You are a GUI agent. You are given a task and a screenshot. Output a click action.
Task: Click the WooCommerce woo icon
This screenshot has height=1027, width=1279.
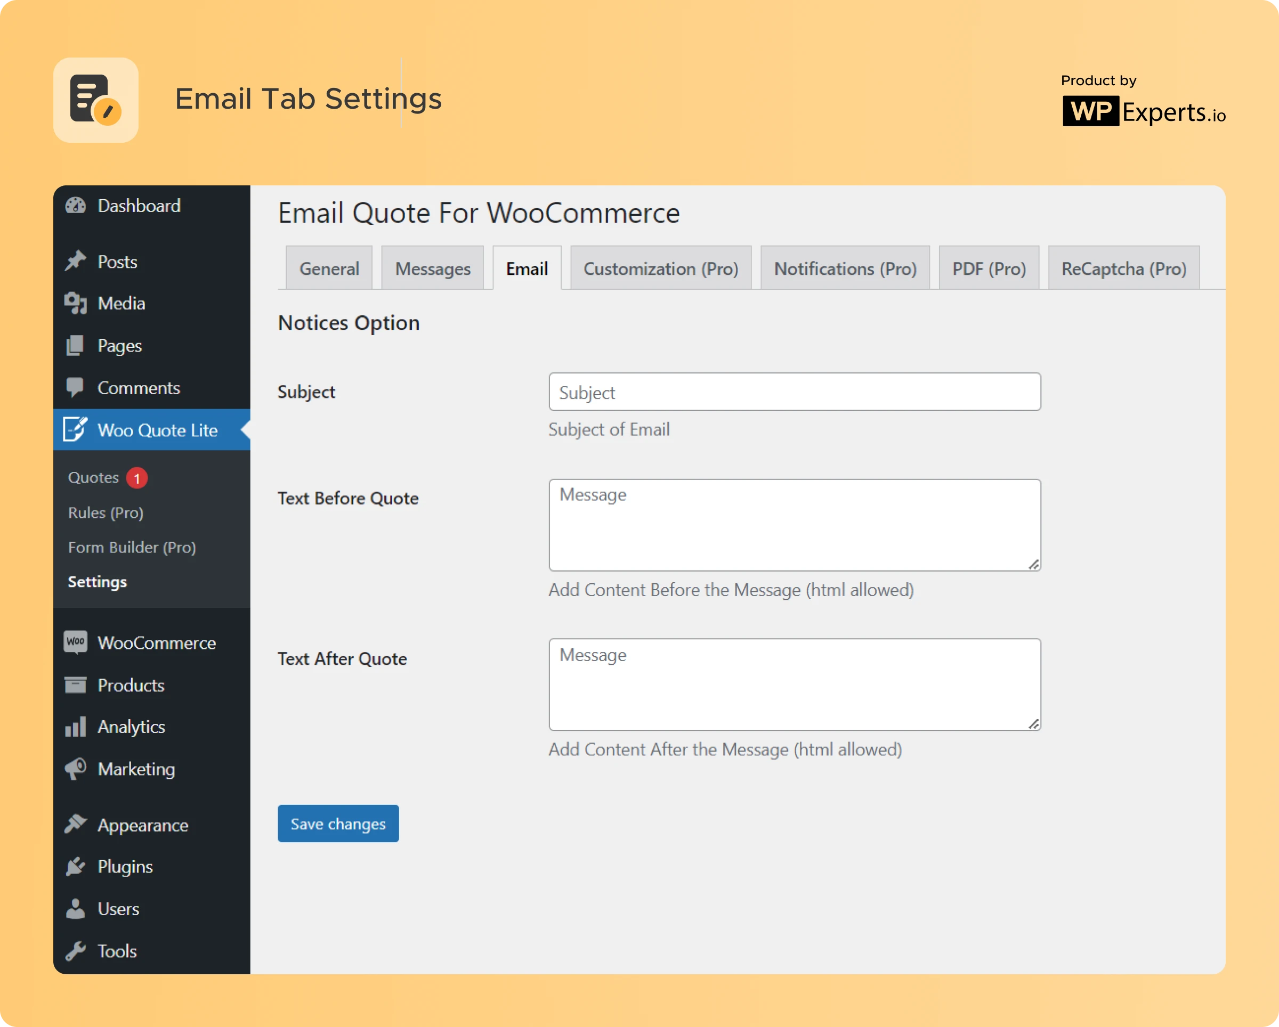(75, 642)
